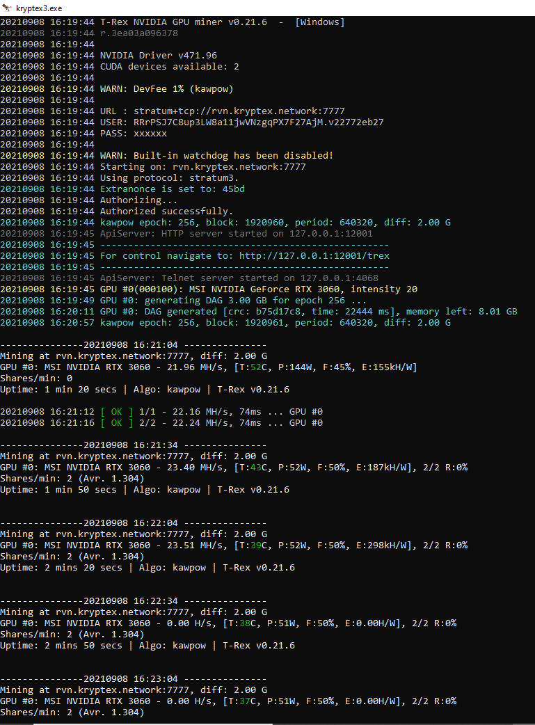
Task: Click the 16:22:34 stats separator header
Action: point(133,600)
